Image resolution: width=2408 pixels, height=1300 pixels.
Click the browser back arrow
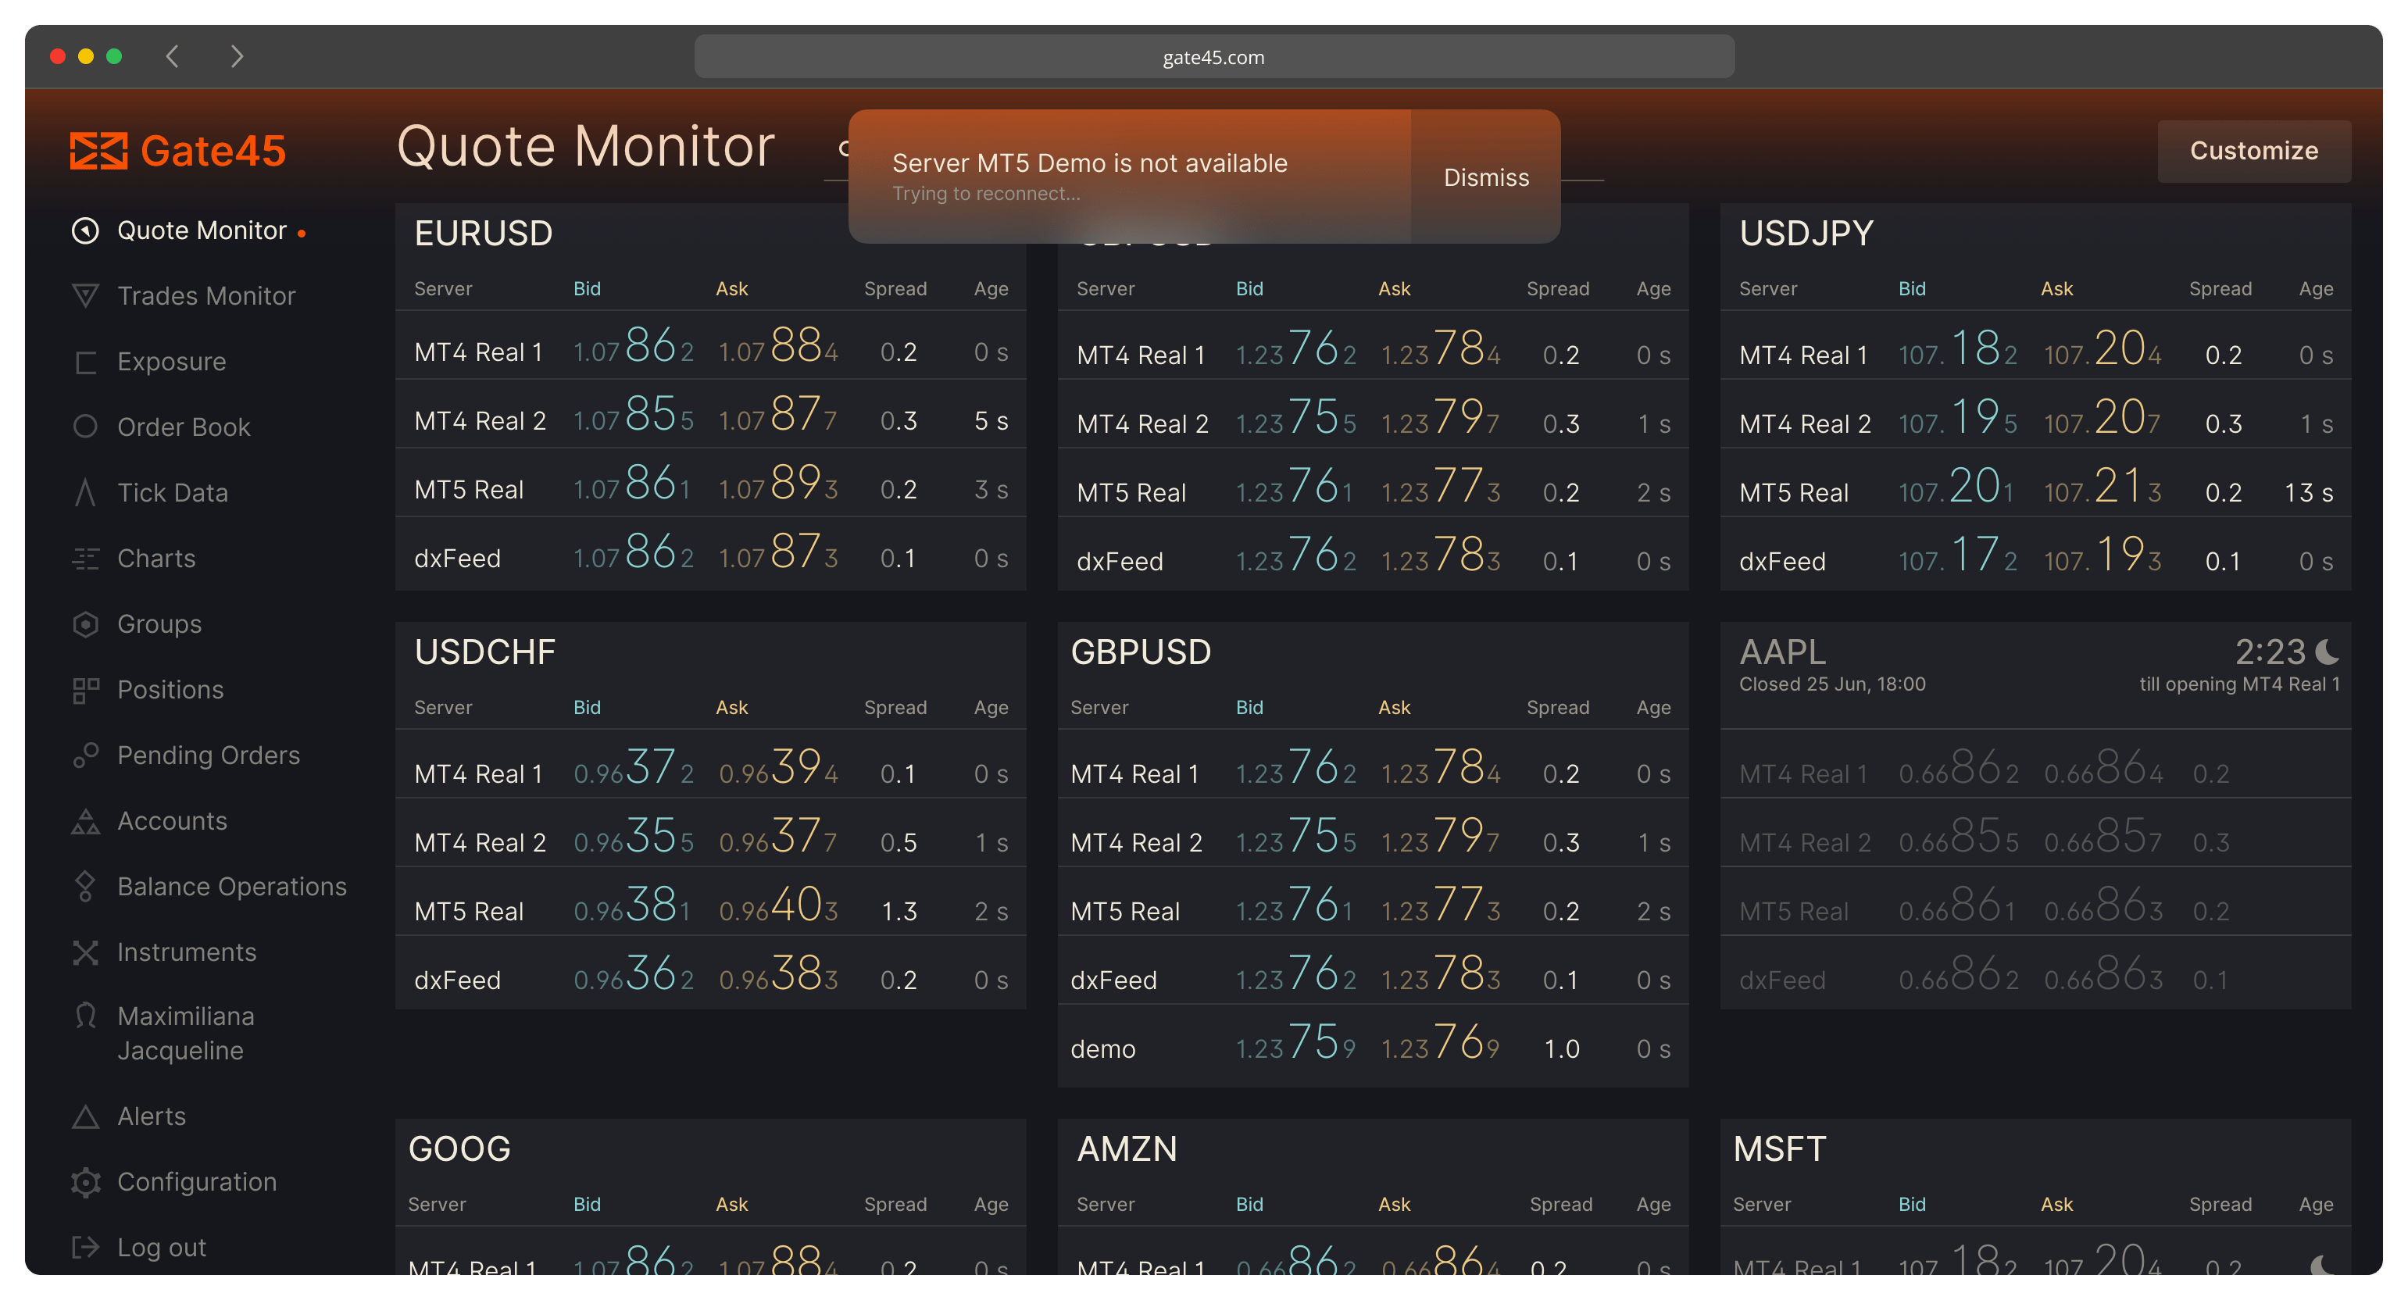pos(172,56)
